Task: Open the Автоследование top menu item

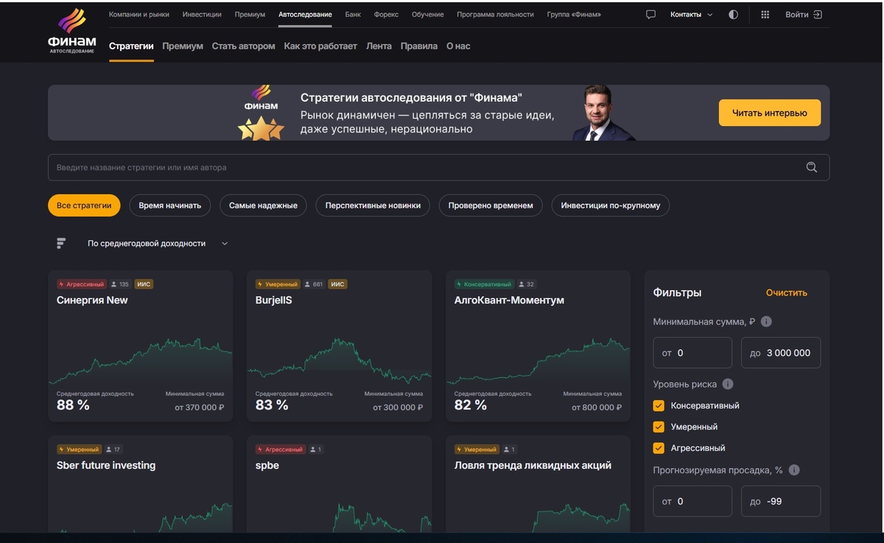Action: pos(305,15)
